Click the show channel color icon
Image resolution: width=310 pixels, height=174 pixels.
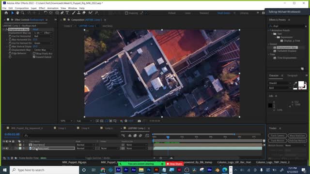tap(122, 121)
